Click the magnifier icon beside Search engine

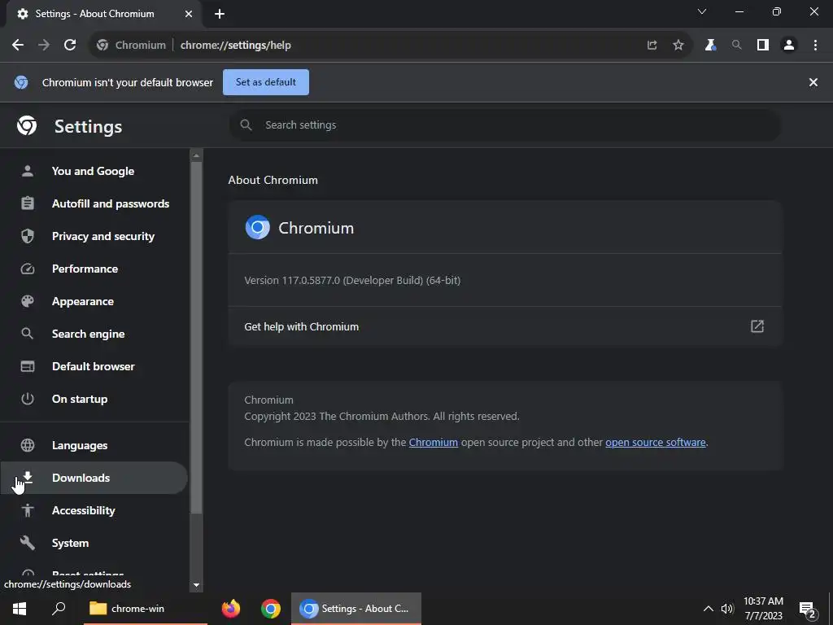point(28,334)
